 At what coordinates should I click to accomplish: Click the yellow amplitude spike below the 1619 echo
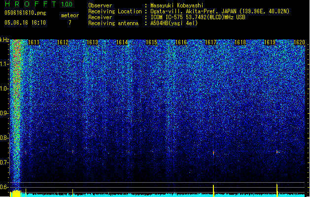[x=277, y=190]
